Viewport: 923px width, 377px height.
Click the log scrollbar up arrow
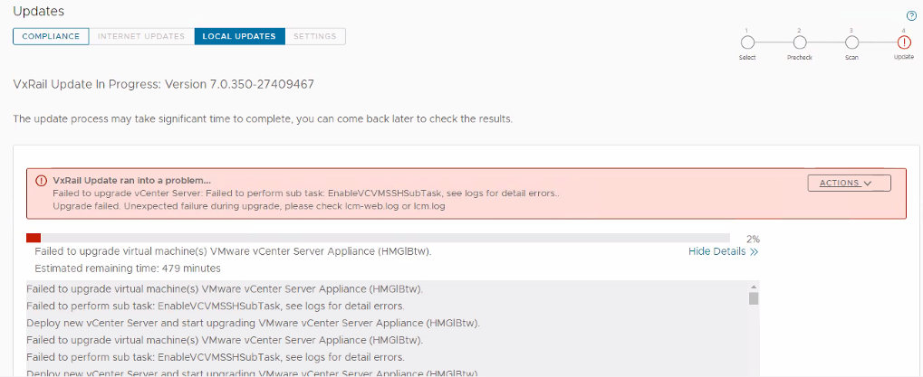coord(754,287)
